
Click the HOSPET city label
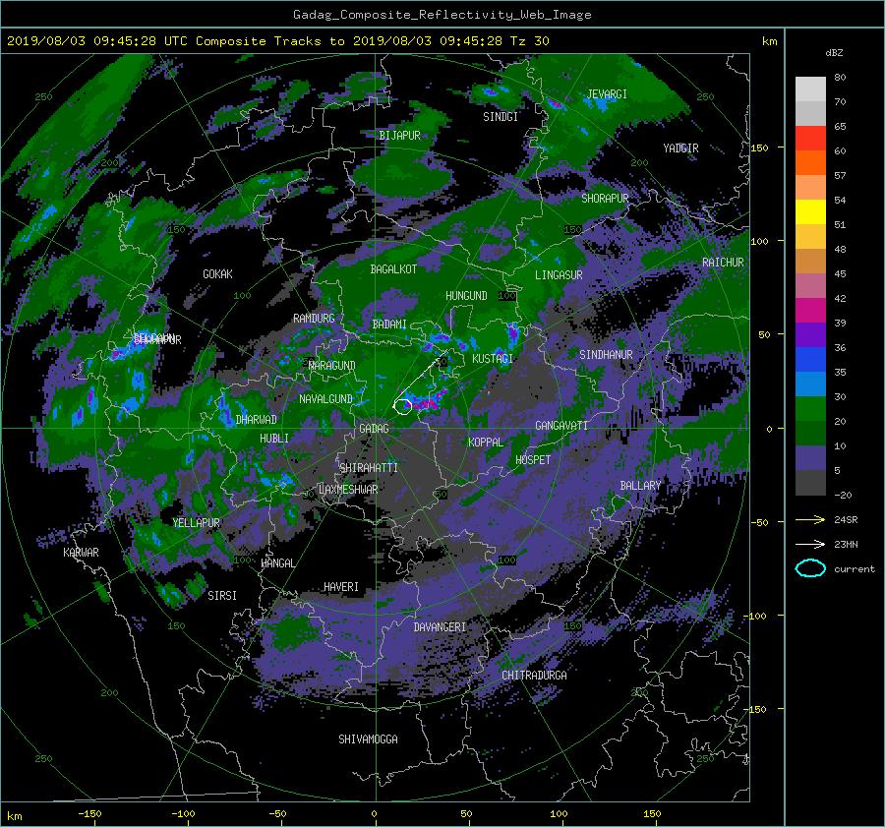coord(533,460)
